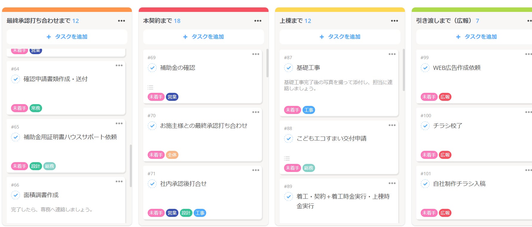Screen dimensions: 532x227
Task: Mark 基礎工事 task as done
Action: [x=289, y=68]
